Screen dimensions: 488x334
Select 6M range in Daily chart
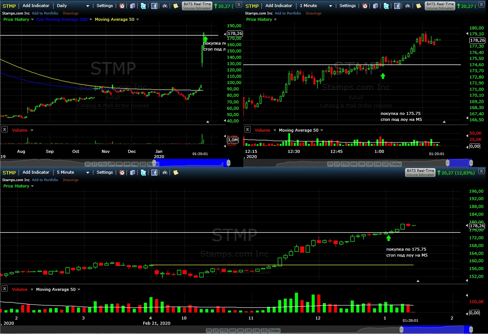click(x=111, y=164)
